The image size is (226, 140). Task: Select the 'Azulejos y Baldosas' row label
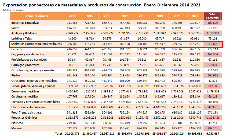pos(24,33)
